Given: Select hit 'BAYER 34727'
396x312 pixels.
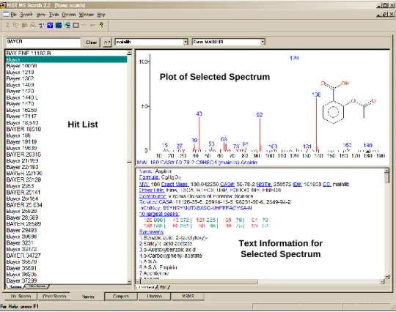Looking at the screenshot, I should click(66, 256).
